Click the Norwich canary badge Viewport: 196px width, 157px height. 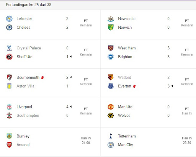click(x=111, y=27)
